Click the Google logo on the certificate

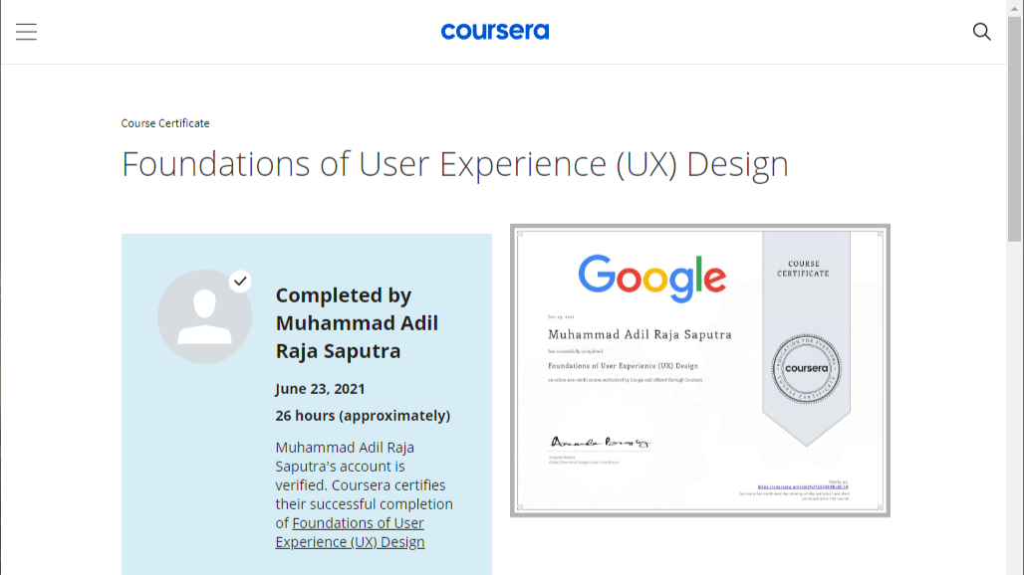tap(651, 277)
